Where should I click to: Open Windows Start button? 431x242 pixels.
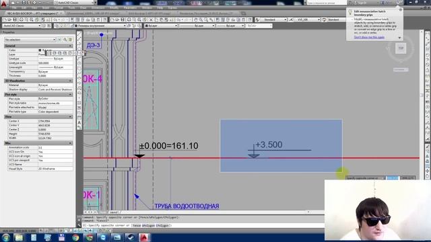[6, 237]
